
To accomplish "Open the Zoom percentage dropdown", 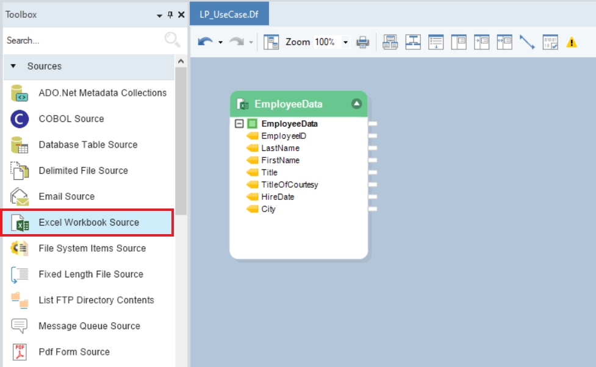I will pos(345,42).
